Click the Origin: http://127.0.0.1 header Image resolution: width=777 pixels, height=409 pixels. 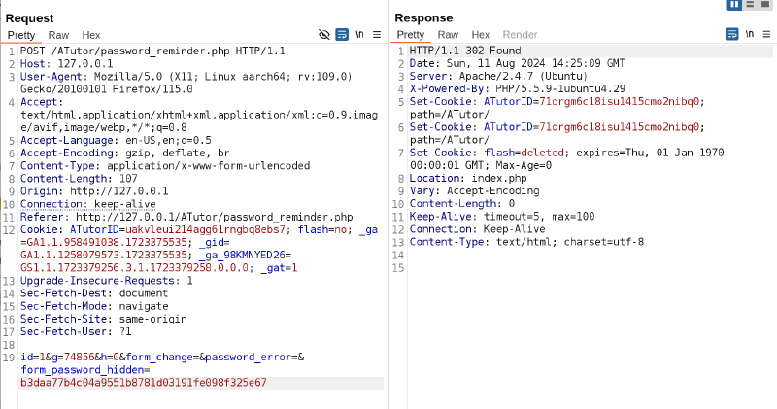click(94, 191)
